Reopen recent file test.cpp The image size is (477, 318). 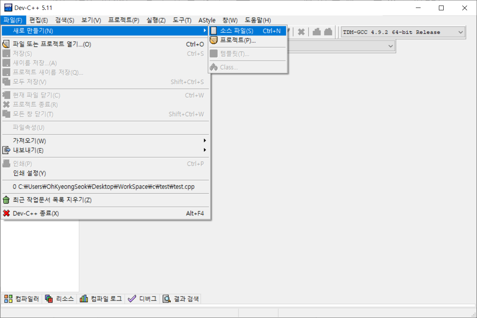pos(106,186)
